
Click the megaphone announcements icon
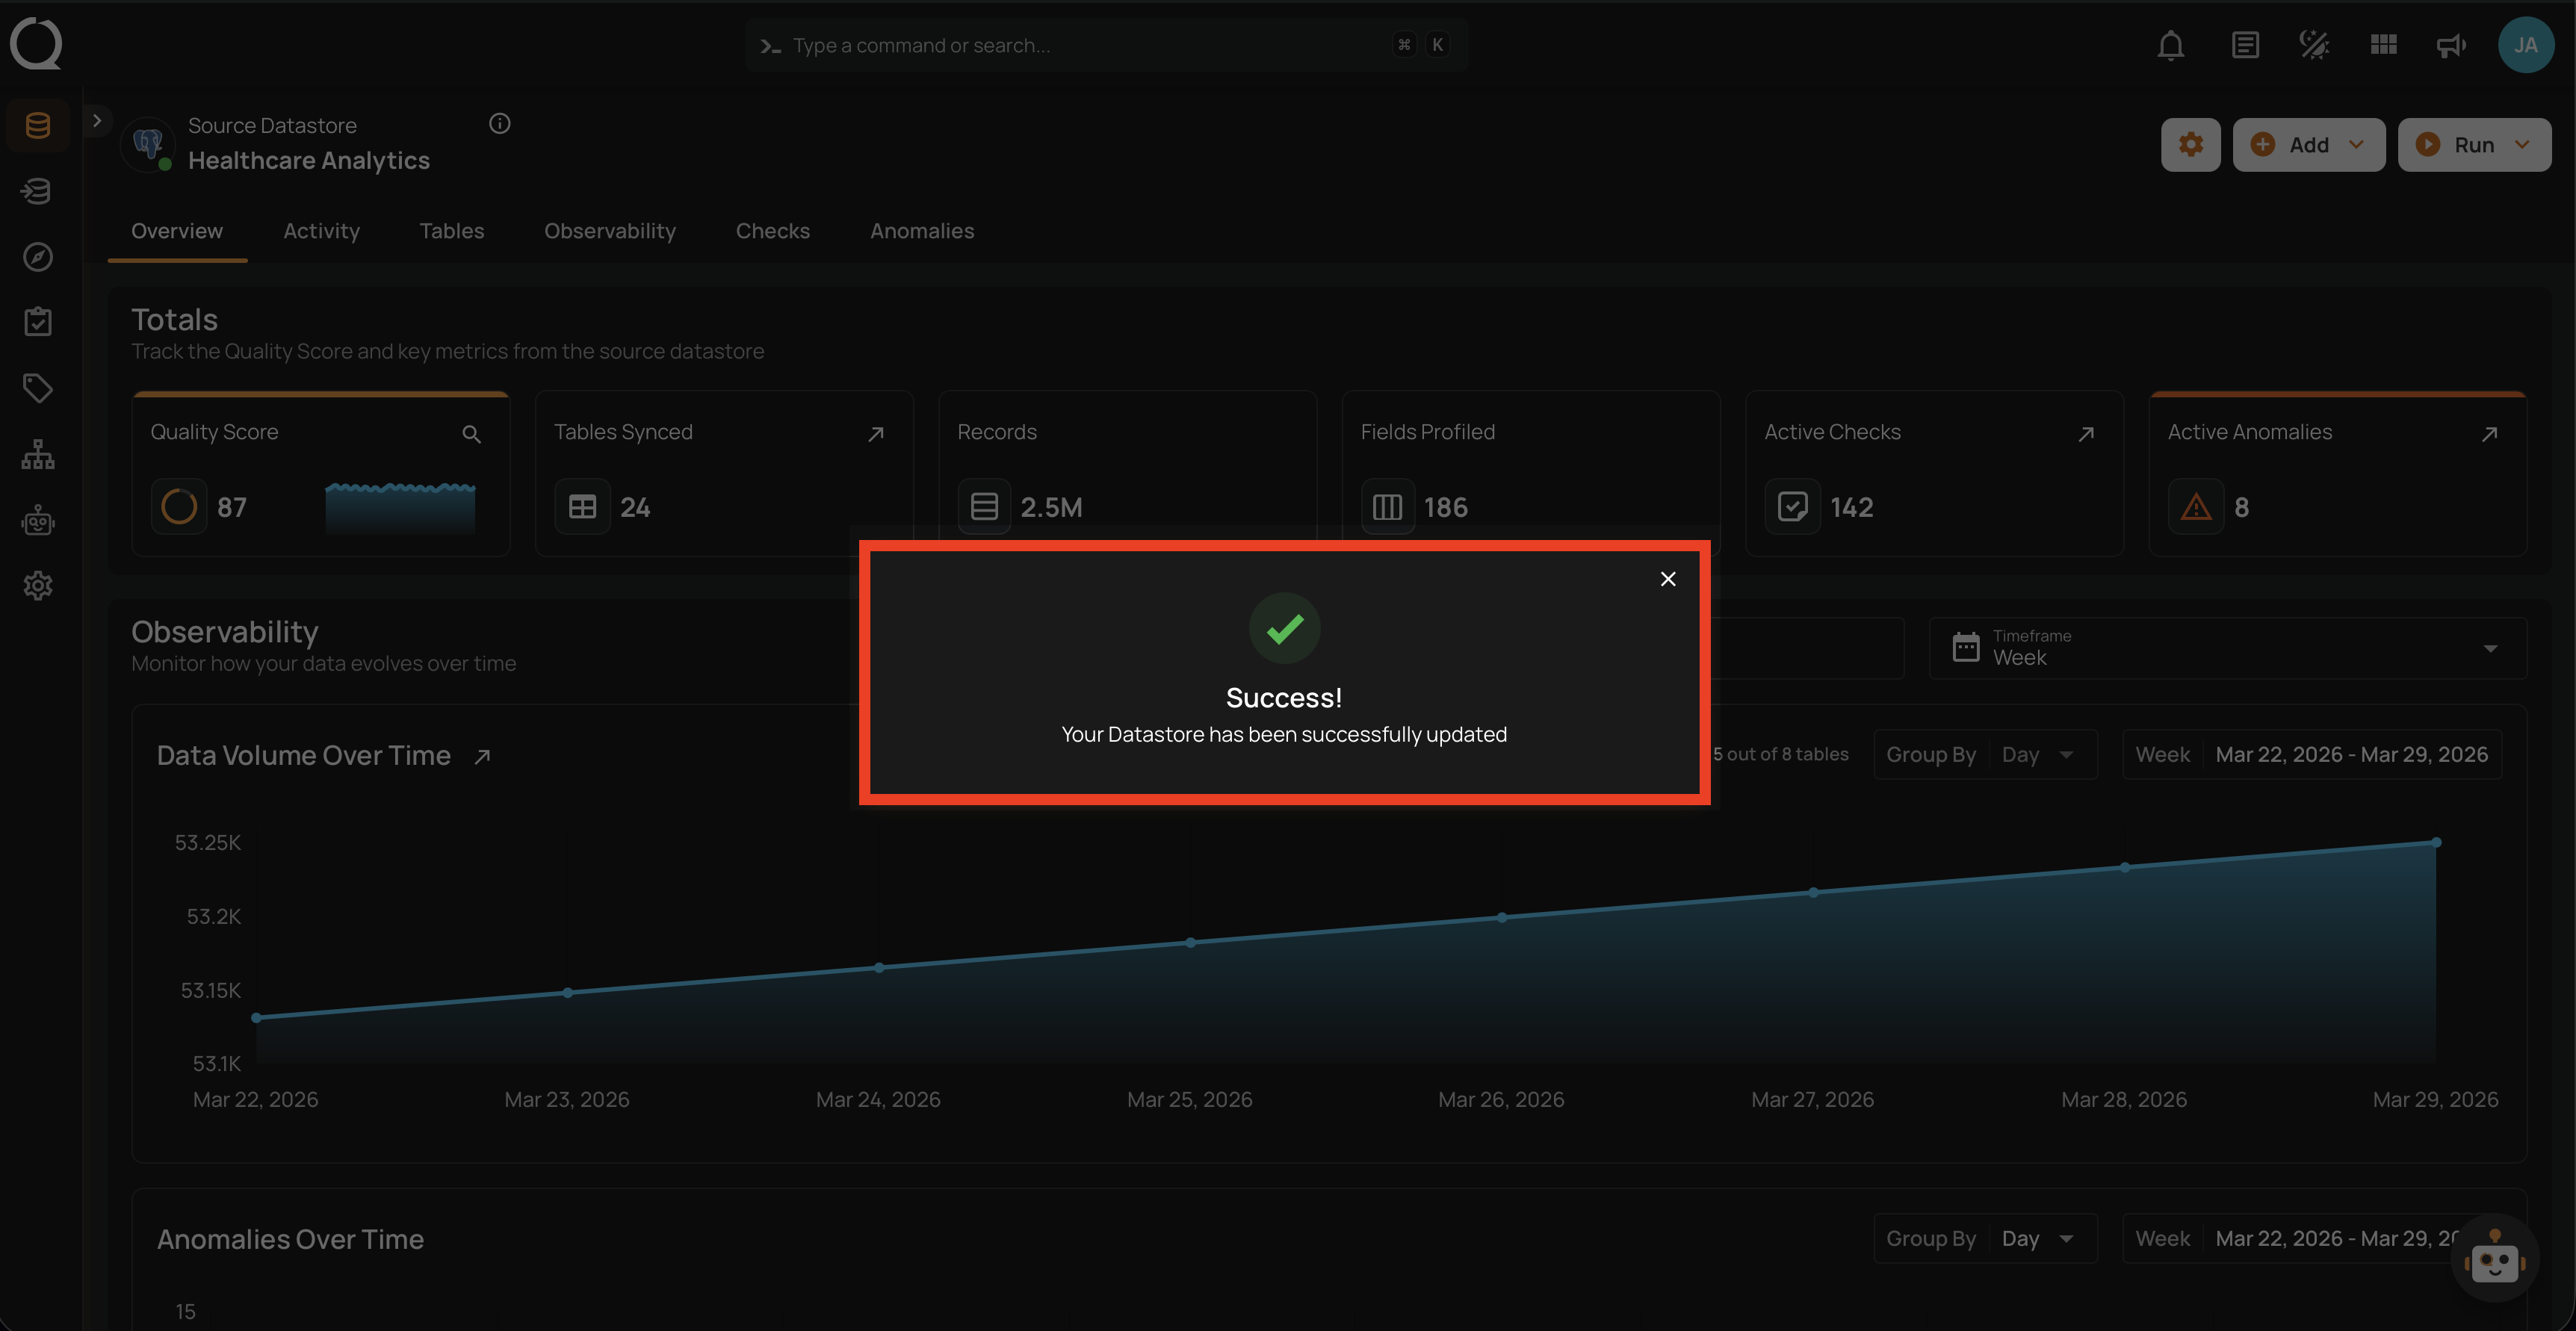(2450, 45)
